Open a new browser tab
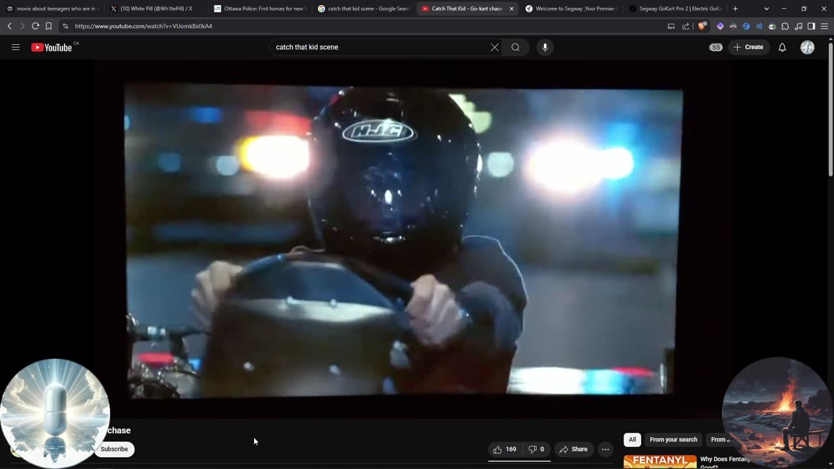834x469 pixels. (735, 8)
